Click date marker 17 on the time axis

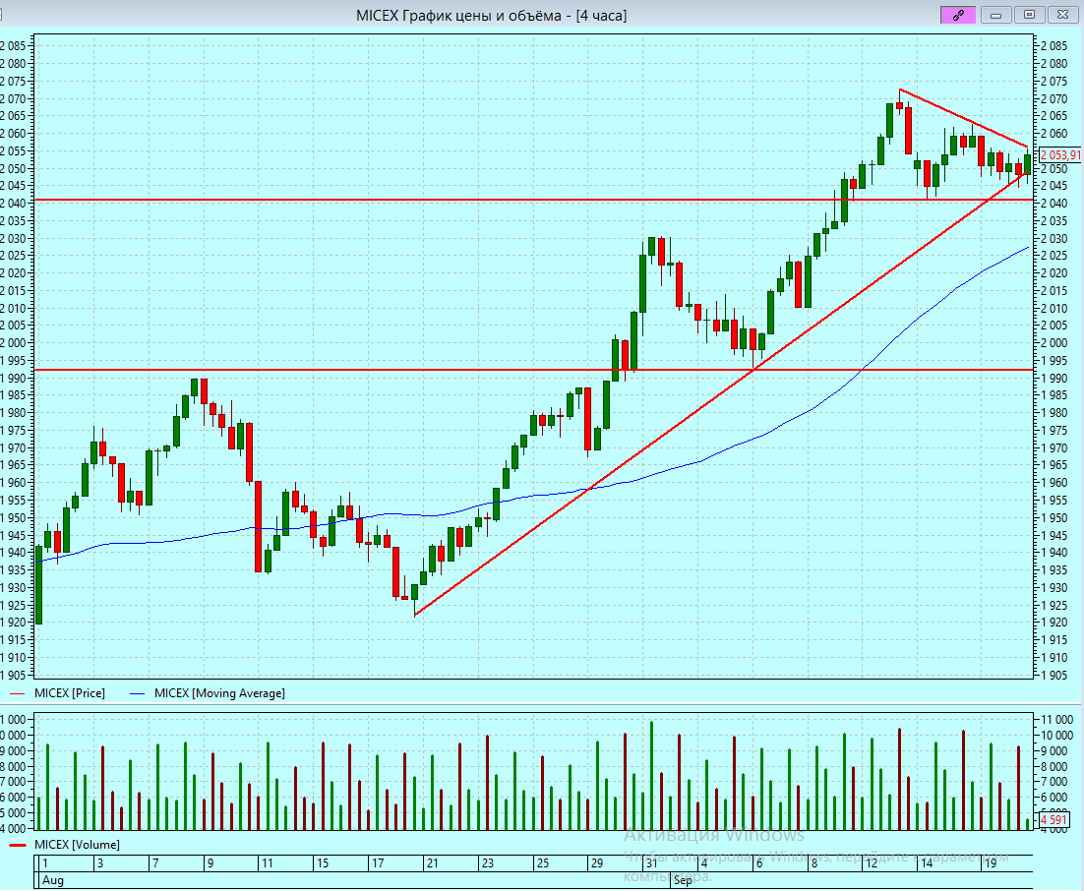[x=378, y=863]
